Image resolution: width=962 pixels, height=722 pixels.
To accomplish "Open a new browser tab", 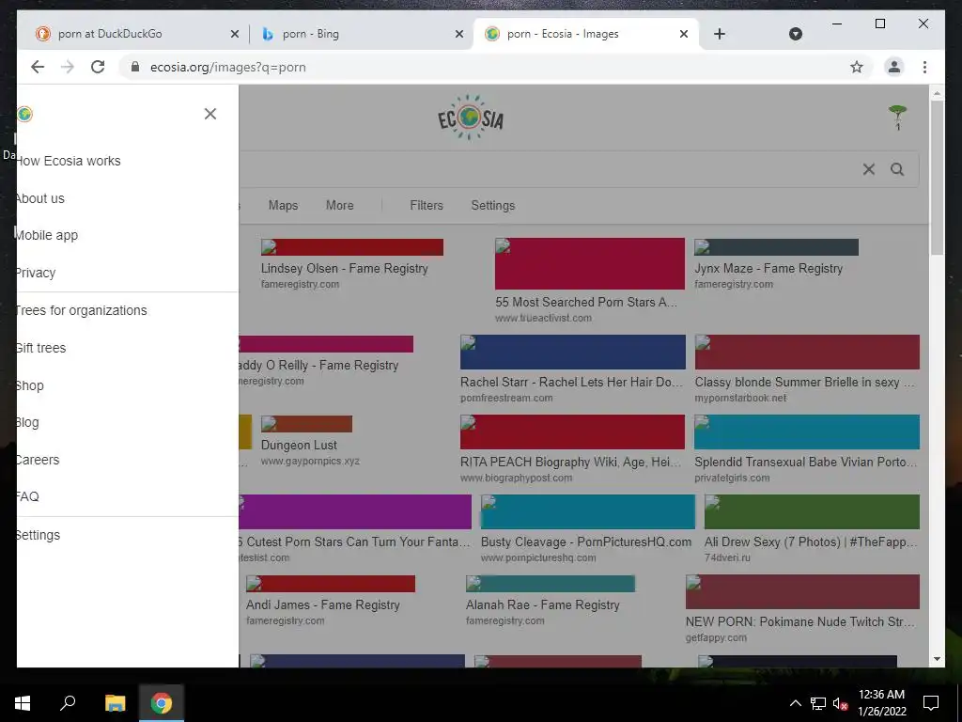I will coord(720,34).
